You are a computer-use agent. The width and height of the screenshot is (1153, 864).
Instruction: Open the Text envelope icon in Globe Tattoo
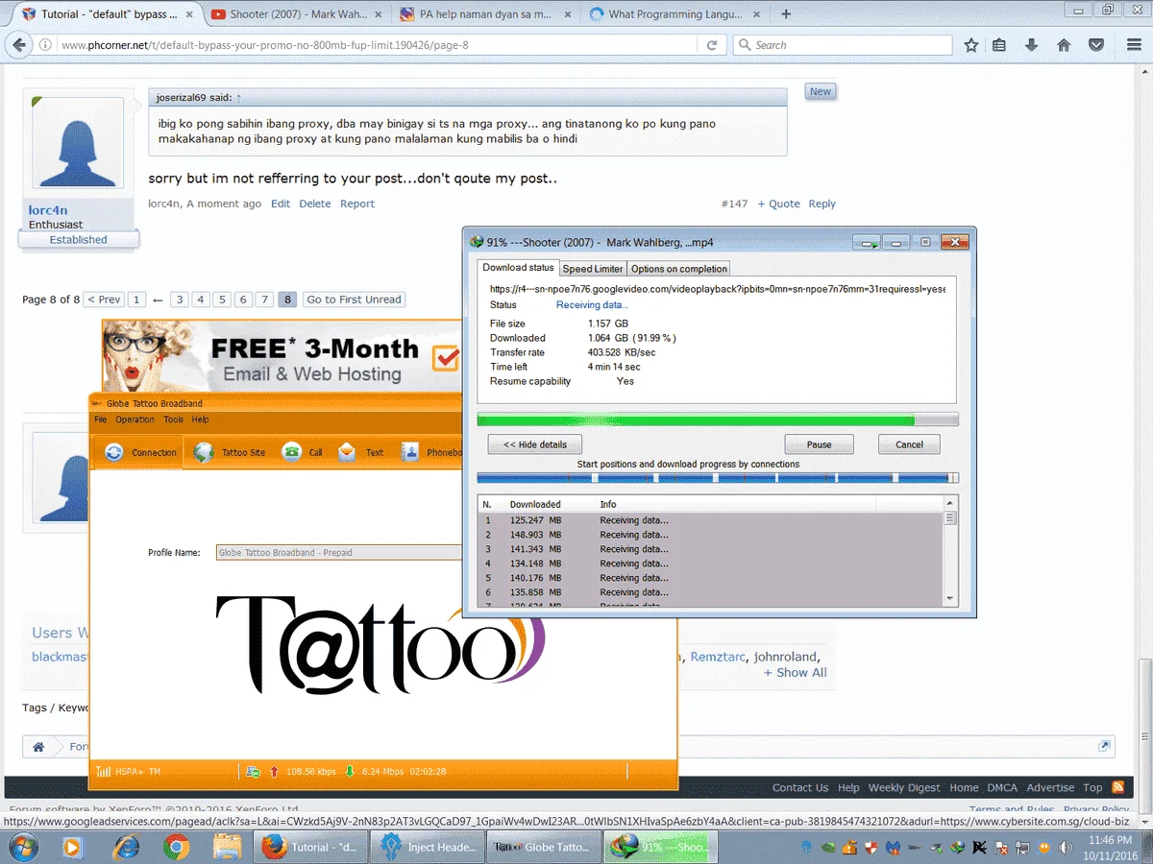tap(348, 452)
